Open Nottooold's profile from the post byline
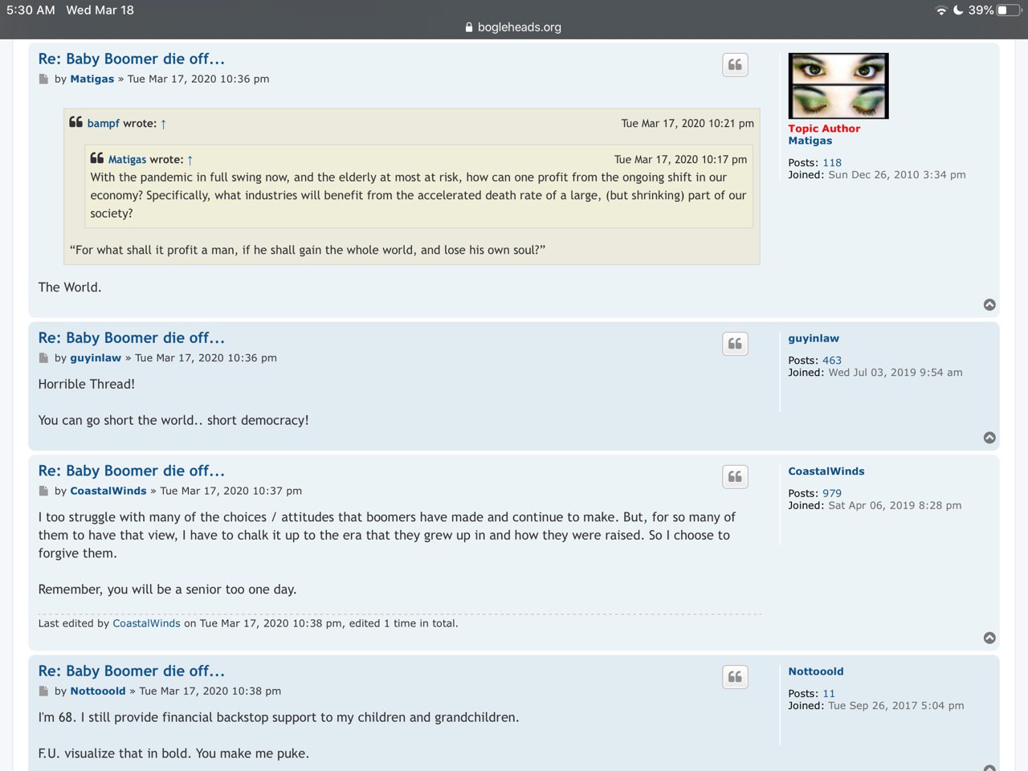The height and width of the screenshot is (771, 1028). [97, 691]
